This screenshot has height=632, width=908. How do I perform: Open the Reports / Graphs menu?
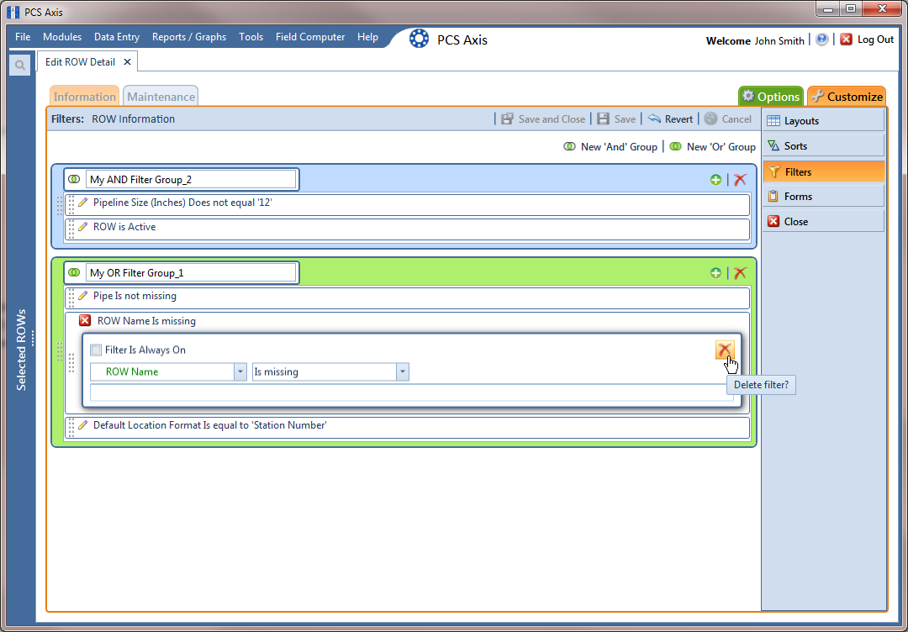188,37
